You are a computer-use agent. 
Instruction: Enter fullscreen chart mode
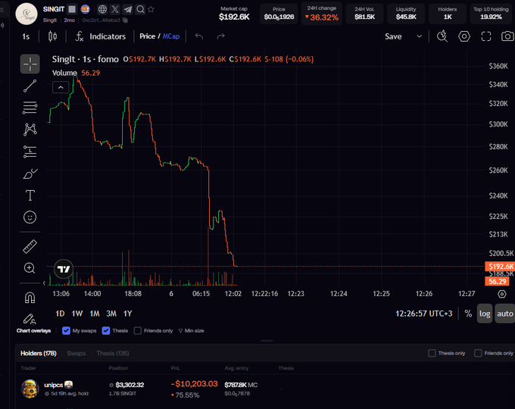click(x=486, y=36)
